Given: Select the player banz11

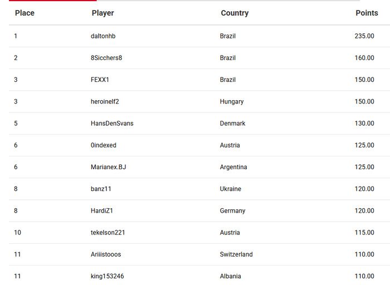Looking at the screenshot, I should point(101,189).
